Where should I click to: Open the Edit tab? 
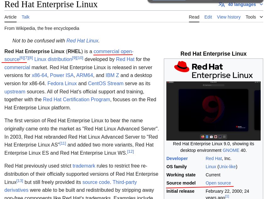pos(208,17)
